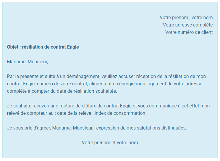Image resolution: width=220 pixels, height=161 pixels.
Task: Click the 'Madame, Monsieur,' greeting line
Action: click(x=27, y=62)
